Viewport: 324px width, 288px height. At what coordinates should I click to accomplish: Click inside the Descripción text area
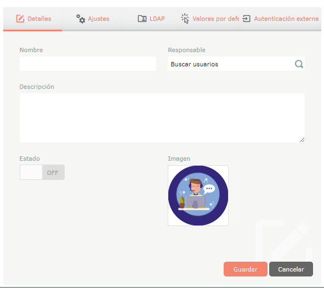point(162,118)
